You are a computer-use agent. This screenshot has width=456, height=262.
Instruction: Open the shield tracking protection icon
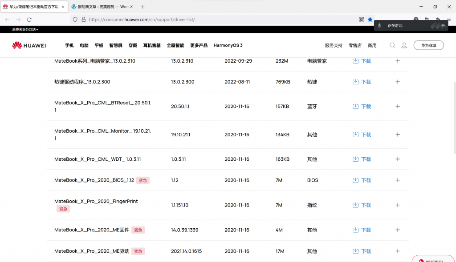click(76, 20)
